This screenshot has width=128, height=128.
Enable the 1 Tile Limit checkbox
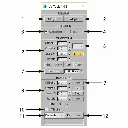[46, 109]
